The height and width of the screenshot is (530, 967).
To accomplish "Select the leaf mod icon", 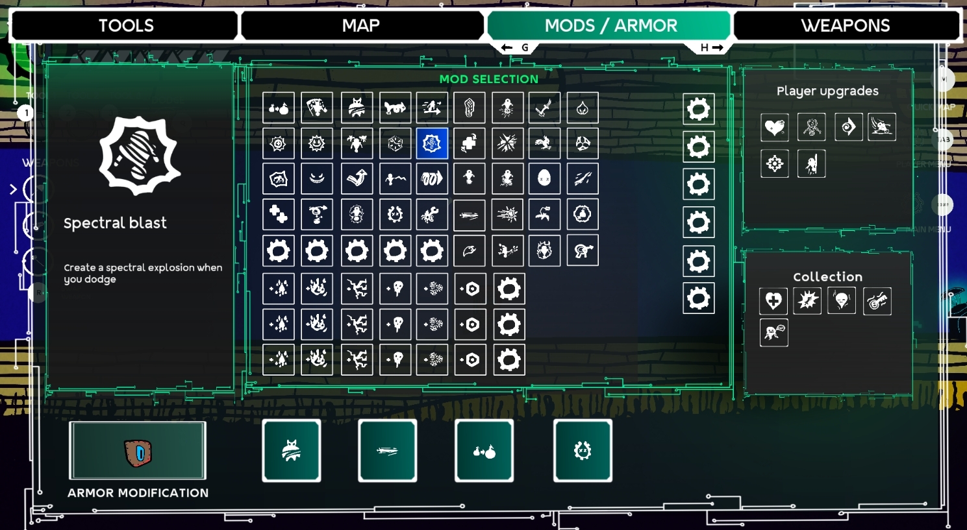I will [x=469, y=250].
